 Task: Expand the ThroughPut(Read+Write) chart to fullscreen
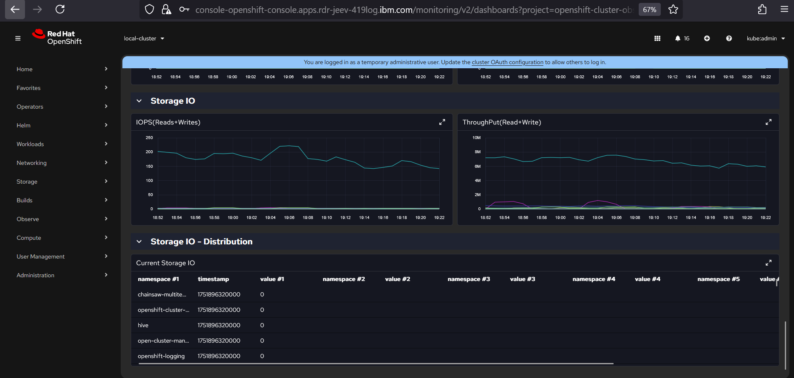click(769, 122)
